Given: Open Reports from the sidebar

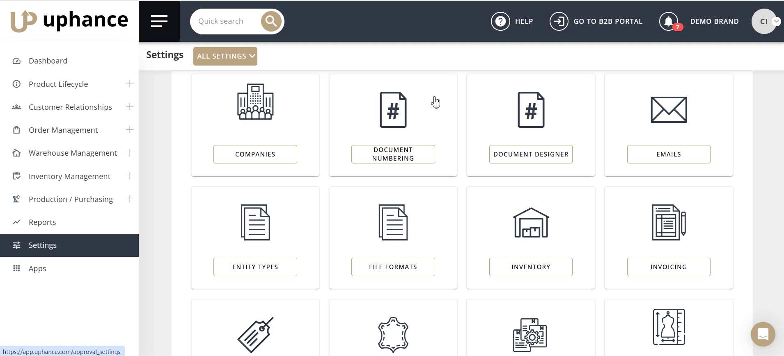Looking at the screenshot, I should [42, 222].
